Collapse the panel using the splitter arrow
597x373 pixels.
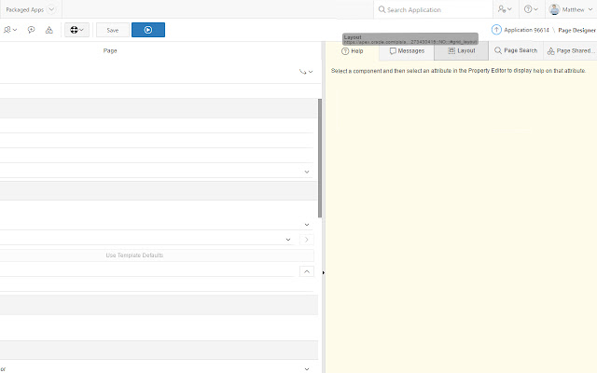tap(324, 272)
